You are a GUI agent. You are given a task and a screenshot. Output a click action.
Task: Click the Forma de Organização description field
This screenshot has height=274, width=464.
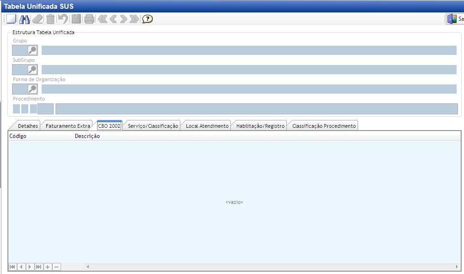[249, 89]
